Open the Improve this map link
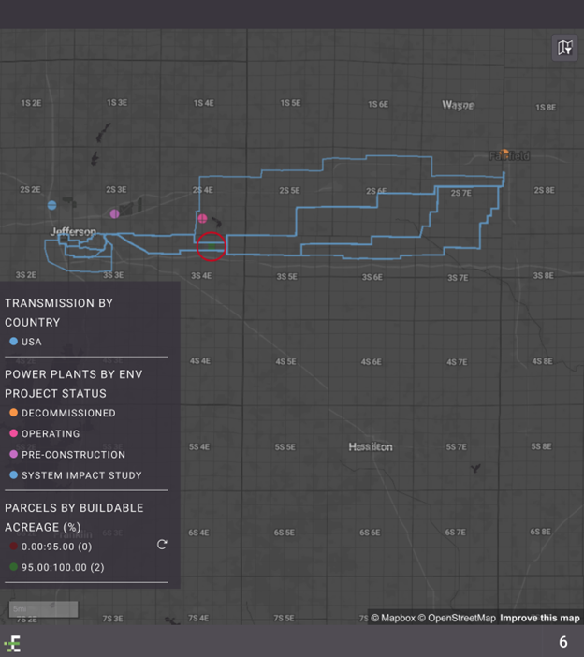584x657 pixels. [539, 618]
